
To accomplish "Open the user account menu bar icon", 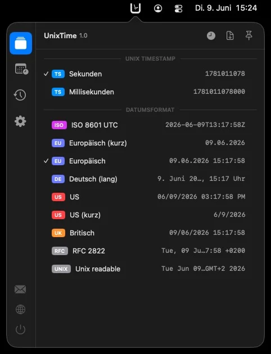I will pyautogui.click(x=158, y=8).
